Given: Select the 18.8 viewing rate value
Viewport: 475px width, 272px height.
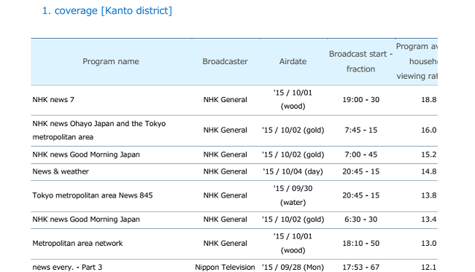Looking at the screenshot, I should (x=428, y=100).
